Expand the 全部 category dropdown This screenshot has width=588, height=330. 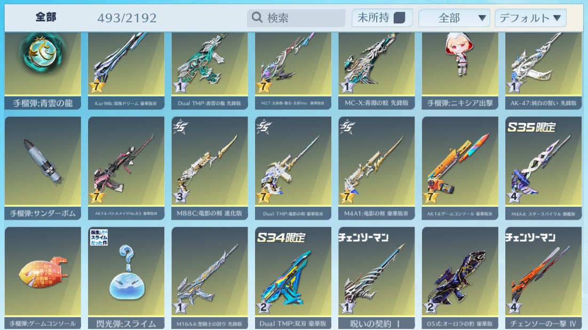(454, 18)
